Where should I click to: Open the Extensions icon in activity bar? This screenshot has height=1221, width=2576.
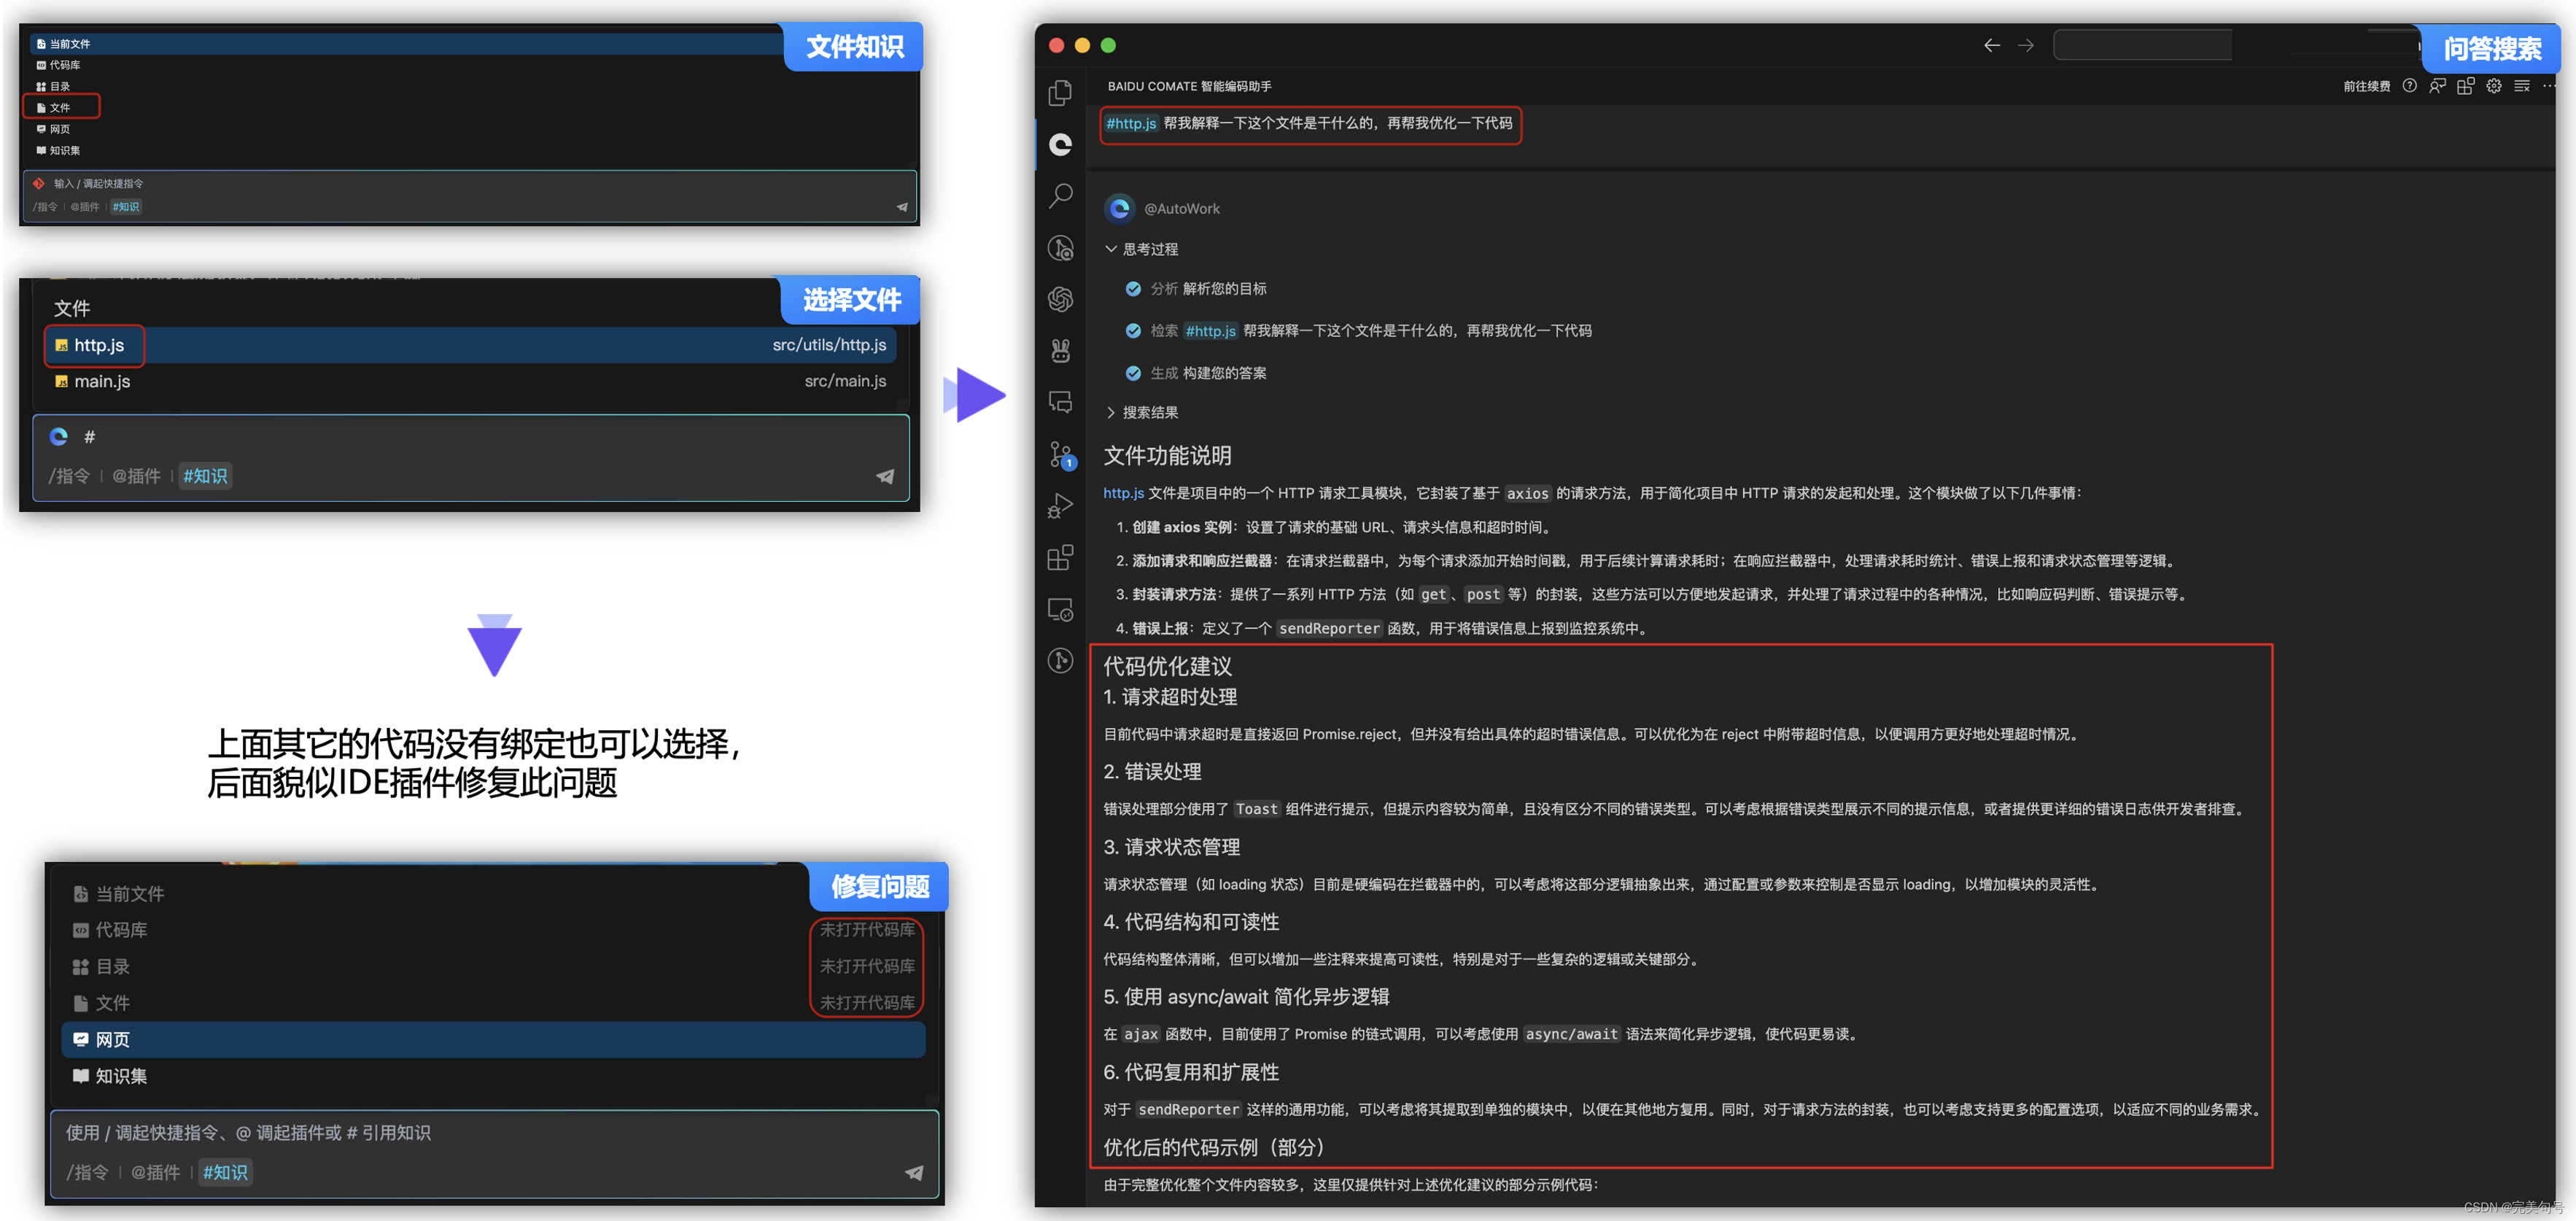1060,558
